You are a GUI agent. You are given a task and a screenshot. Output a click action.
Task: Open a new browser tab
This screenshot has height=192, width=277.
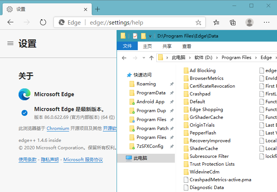pyautogui.click(x=97, y=9)
